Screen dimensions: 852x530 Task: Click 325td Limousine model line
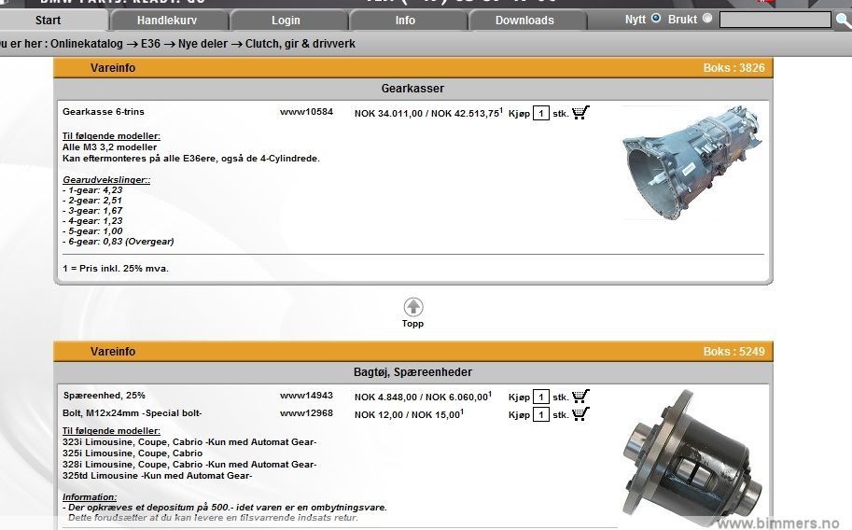(157, 476)
